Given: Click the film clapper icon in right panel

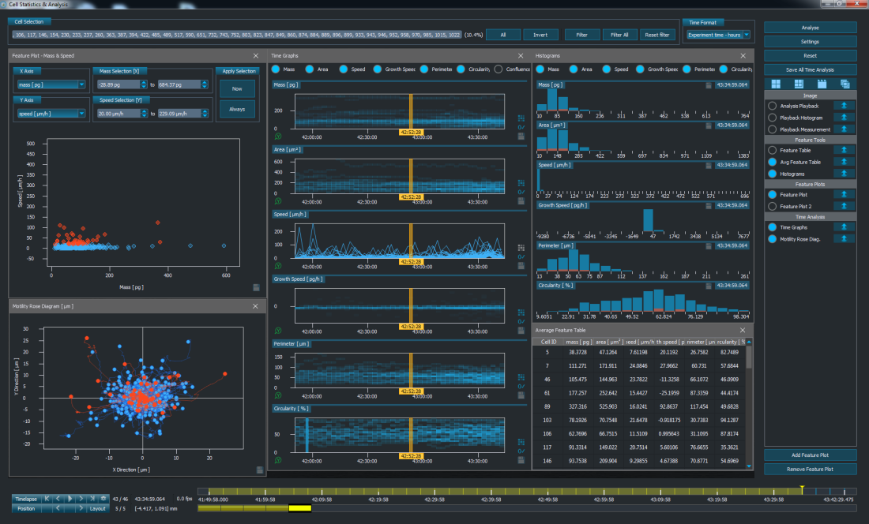Looking at the screenshot, I should click(x=822, y=83).
